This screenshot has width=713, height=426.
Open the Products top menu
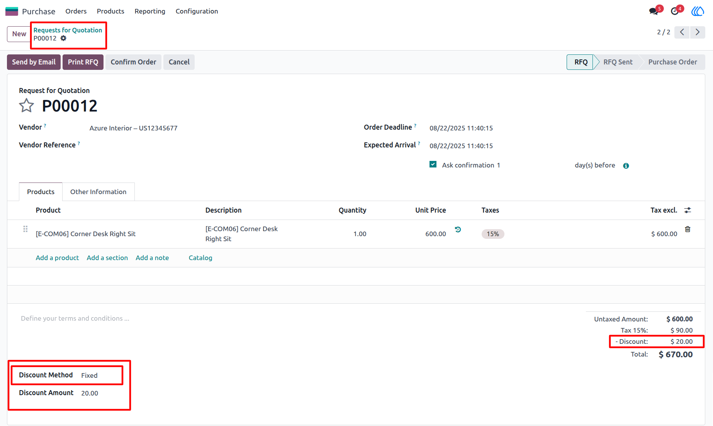tap(110, 11)
